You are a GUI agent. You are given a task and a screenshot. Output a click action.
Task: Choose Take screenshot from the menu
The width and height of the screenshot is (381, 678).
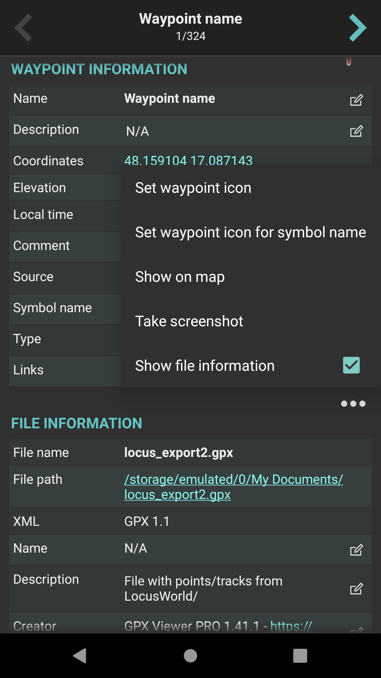(189, 321)
